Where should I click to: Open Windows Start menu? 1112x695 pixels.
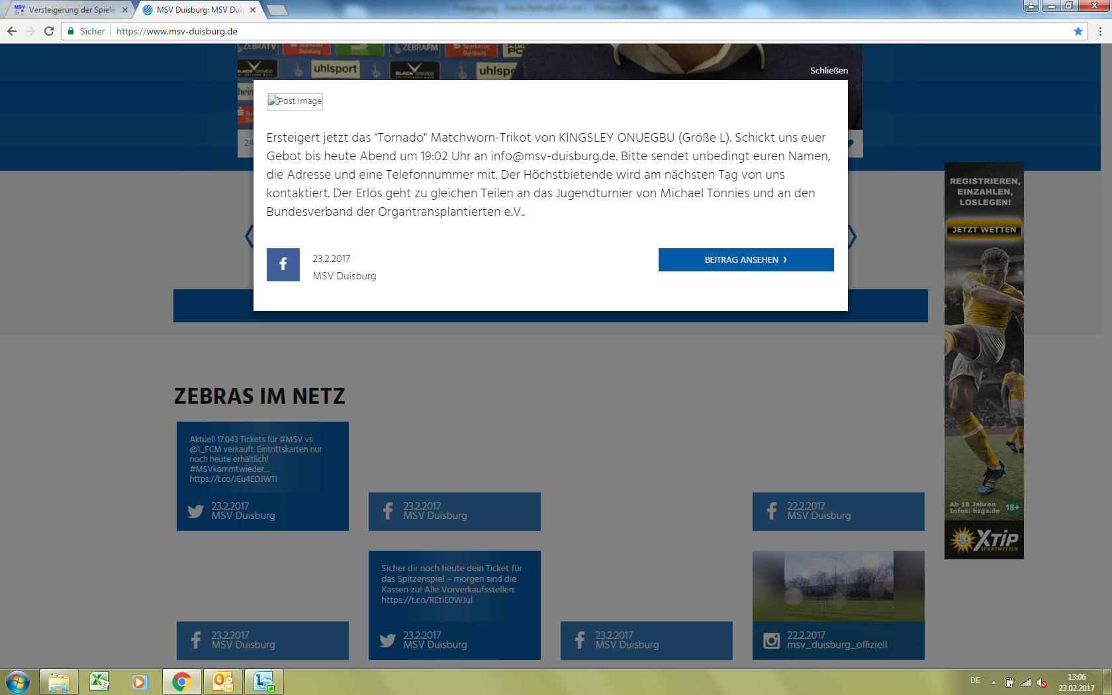click(17, 682)
